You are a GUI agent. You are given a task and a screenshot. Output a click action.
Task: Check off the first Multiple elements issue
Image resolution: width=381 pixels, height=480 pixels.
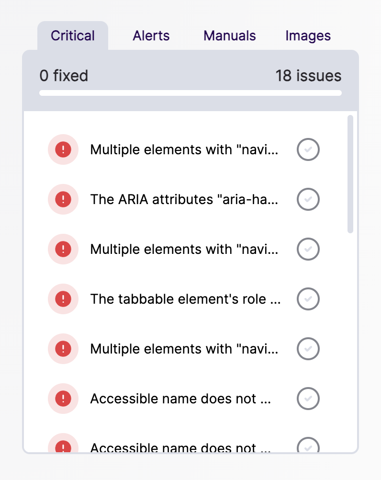308,149
